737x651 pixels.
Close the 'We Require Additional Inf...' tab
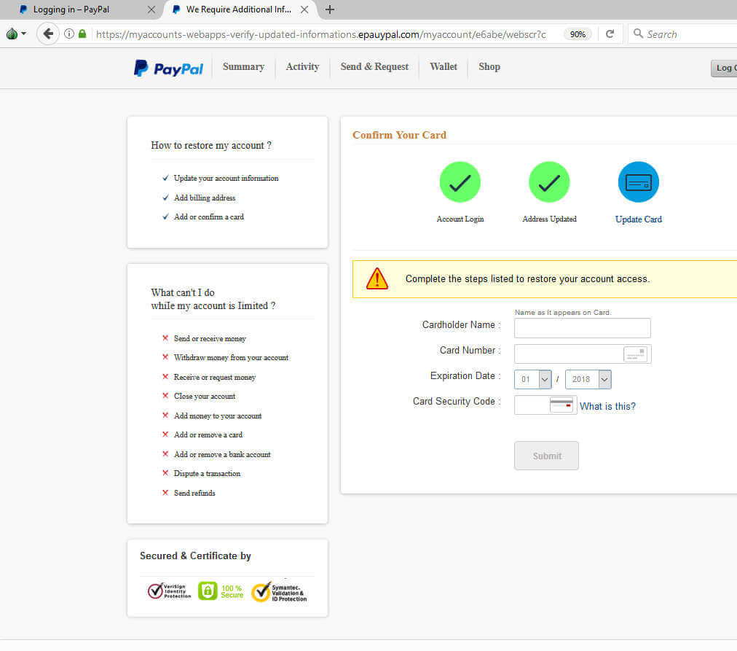(x=304, y=9)
